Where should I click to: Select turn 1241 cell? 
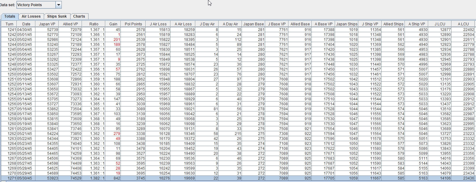point(9,29)
